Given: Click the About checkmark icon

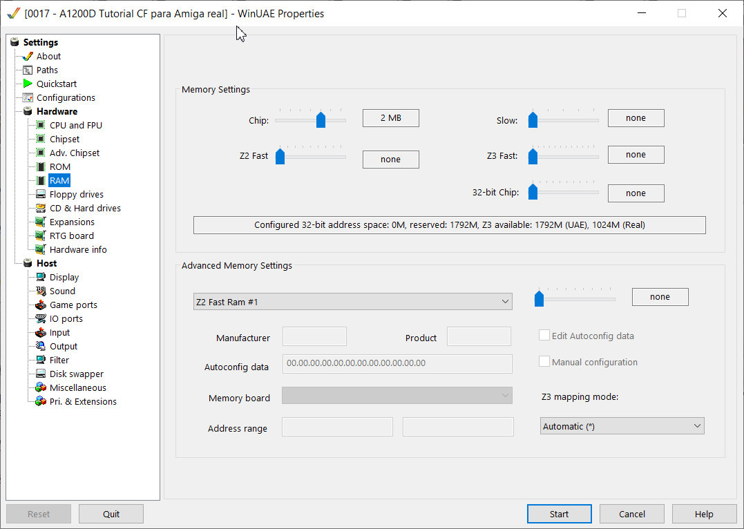Looking at the screenshot, I should (28, 57).
